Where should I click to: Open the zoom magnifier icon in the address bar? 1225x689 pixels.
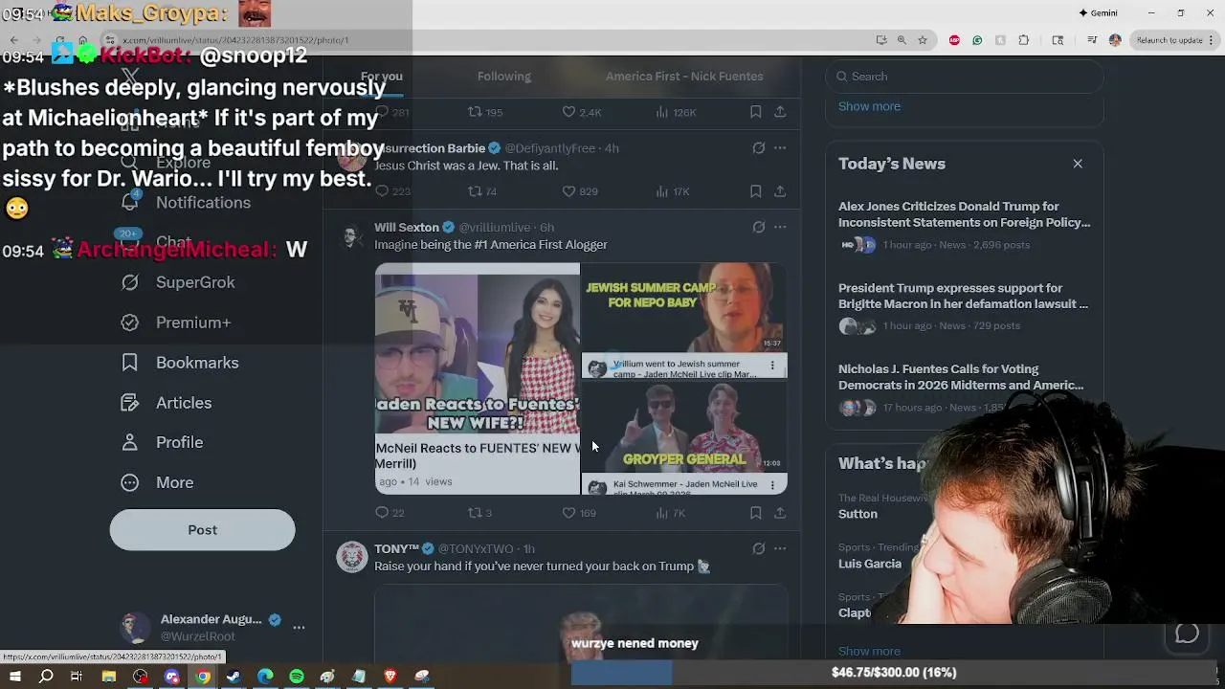pos(902,40)
